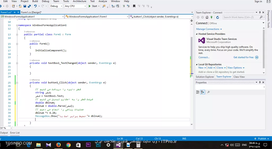Click the Publish button in the status bar
The width and height of the screenshot is (272, 149).
[262, 139]
